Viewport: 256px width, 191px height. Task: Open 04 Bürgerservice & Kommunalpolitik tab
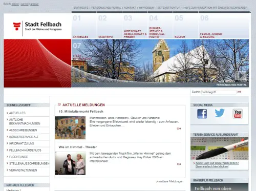160,26
